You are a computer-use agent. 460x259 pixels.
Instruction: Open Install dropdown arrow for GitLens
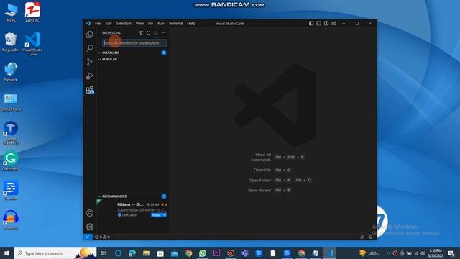165,215
